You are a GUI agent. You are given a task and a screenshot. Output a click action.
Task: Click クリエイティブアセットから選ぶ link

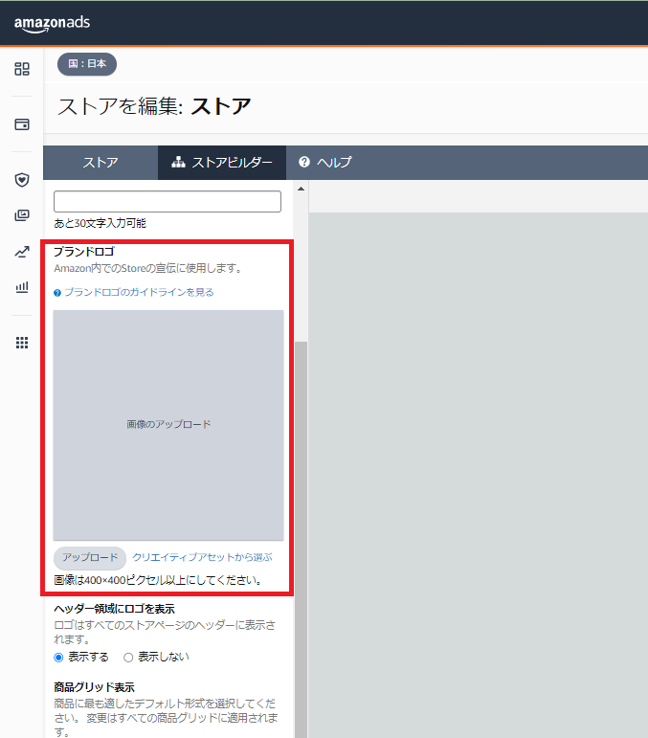[202, 557]
